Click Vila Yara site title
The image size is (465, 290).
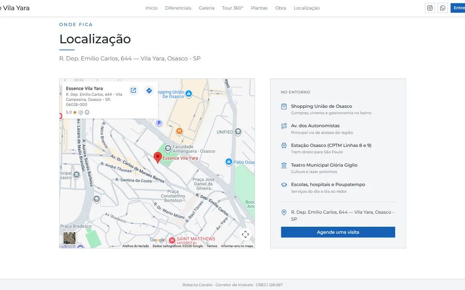tap(15, 8)
